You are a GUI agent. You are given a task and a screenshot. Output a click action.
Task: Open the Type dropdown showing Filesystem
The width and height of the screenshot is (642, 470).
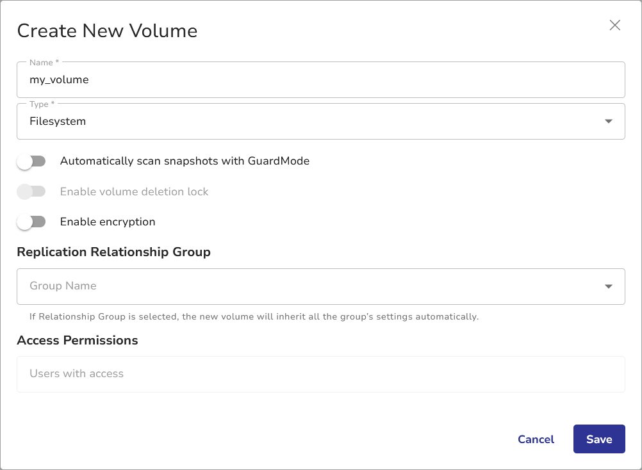308,121
